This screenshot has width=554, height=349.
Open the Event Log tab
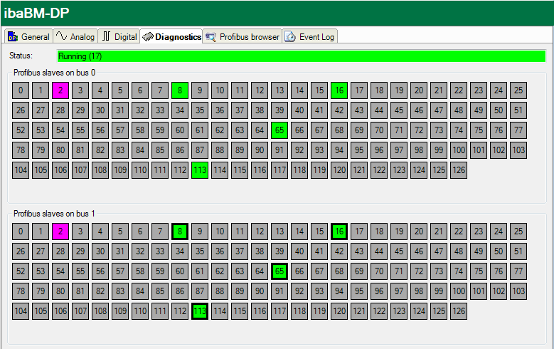click(310, 36)
